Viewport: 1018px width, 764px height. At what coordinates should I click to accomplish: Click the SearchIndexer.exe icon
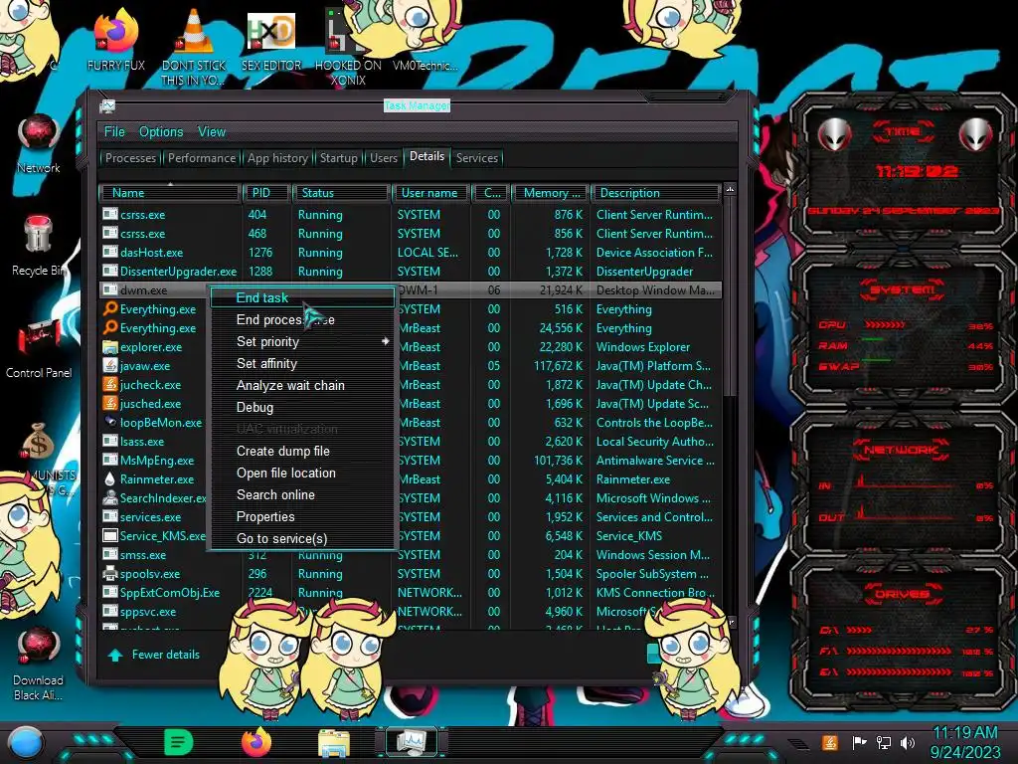[110, 497]
